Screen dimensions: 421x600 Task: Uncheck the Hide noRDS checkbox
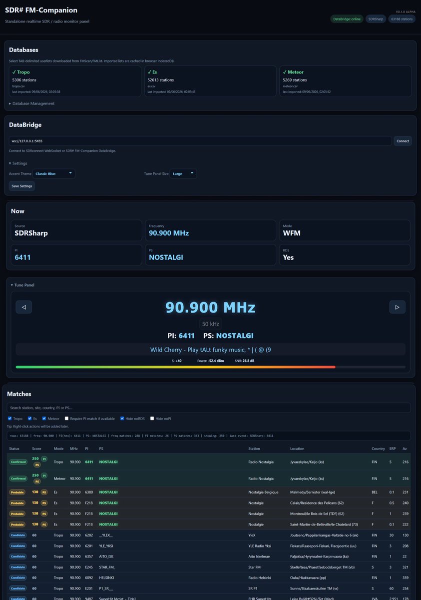[x=122, y=418]
